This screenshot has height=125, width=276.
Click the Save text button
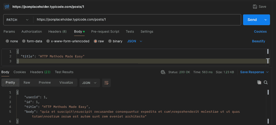(262, 7)
